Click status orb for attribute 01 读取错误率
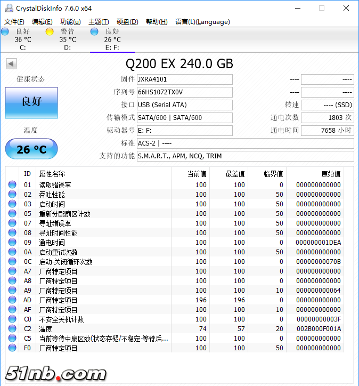359x386 pixels. click(x=12, y=185)
